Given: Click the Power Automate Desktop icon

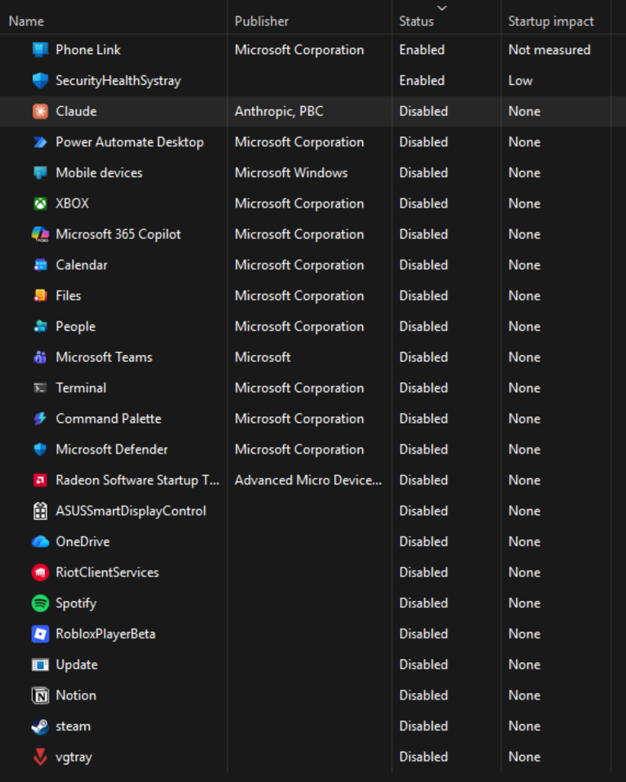Looking at the screenshot, I should (x=40, y=142).
